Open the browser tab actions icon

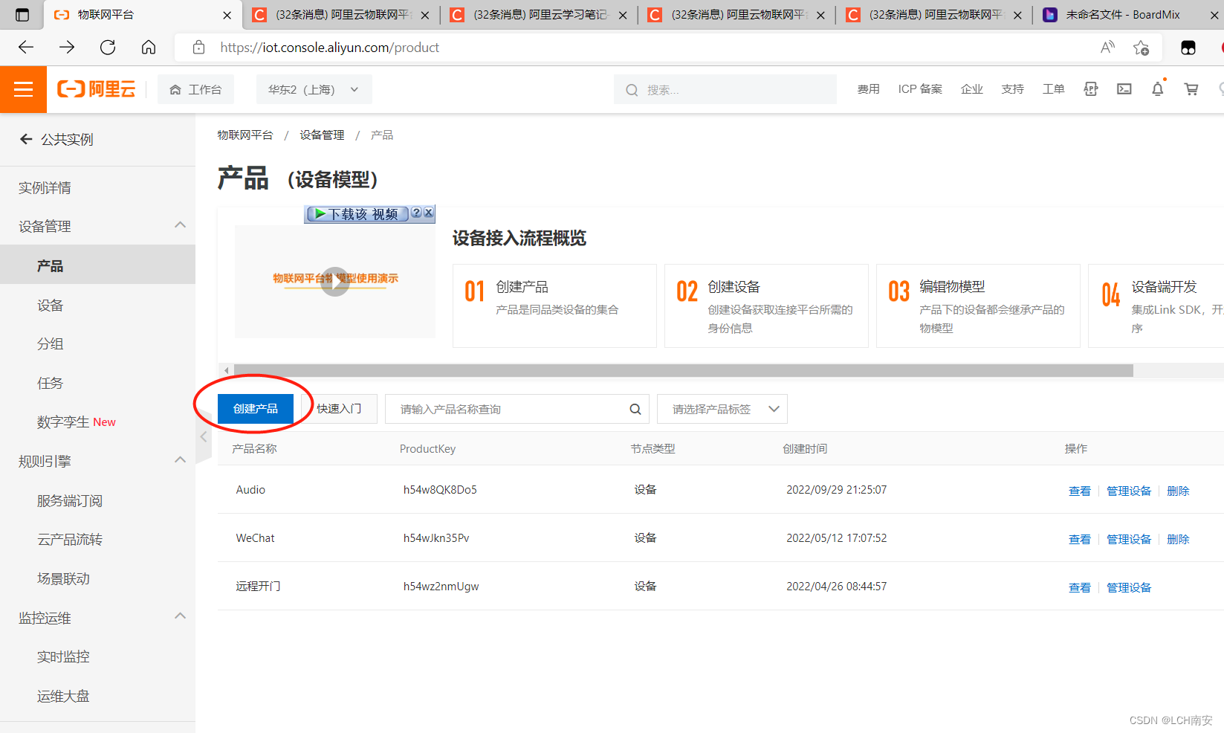pyautogui.click(x=22, y=15)
